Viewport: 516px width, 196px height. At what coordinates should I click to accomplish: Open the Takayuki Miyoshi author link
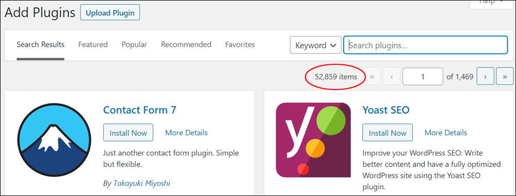[x=142, y=183]
